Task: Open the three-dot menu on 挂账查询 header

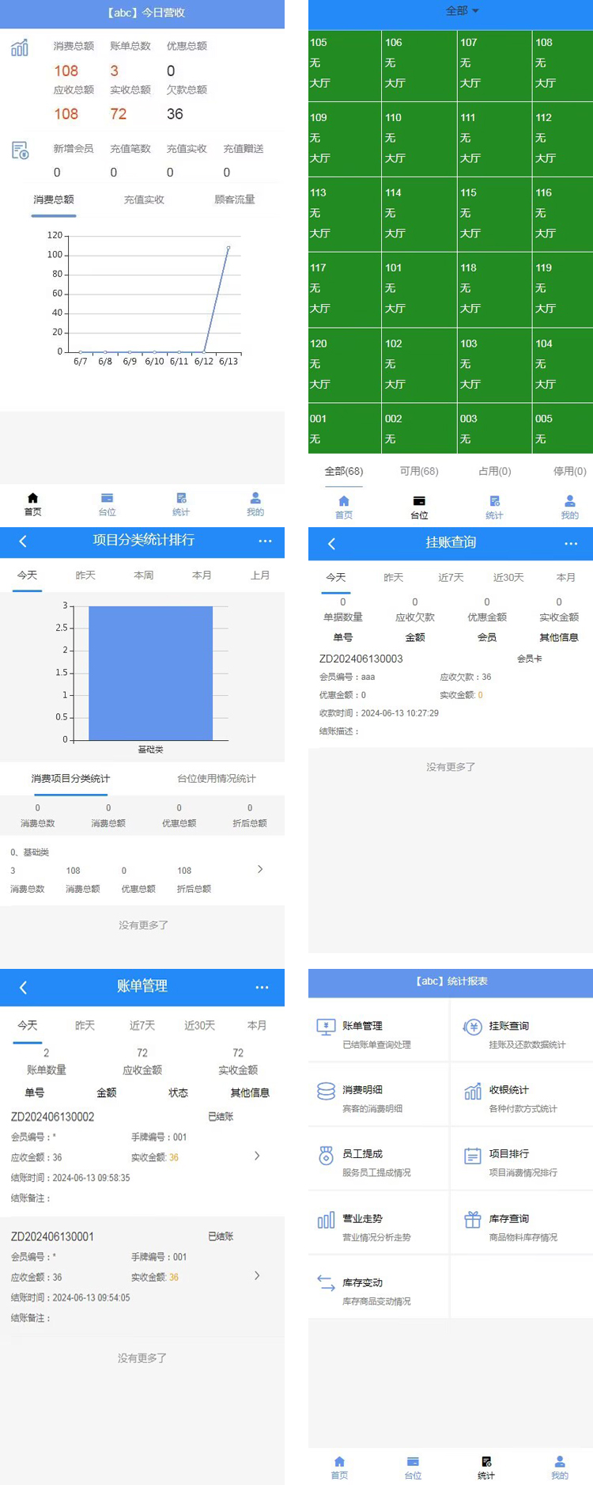Action: coord(571,544)
